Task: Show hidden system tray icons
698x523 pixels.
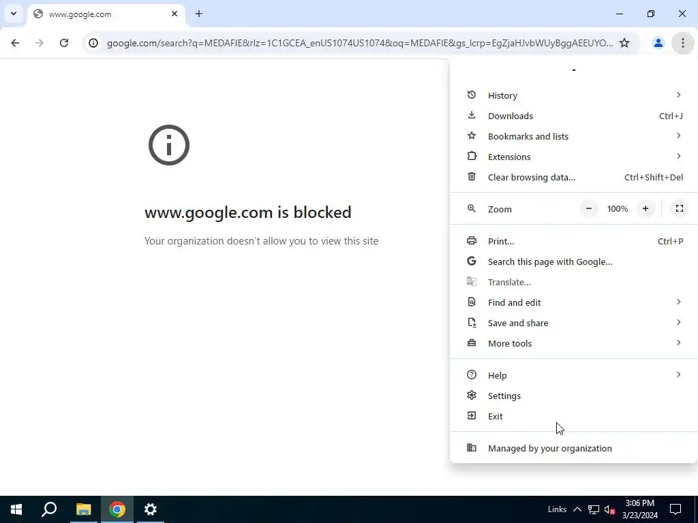Action: 577,509
